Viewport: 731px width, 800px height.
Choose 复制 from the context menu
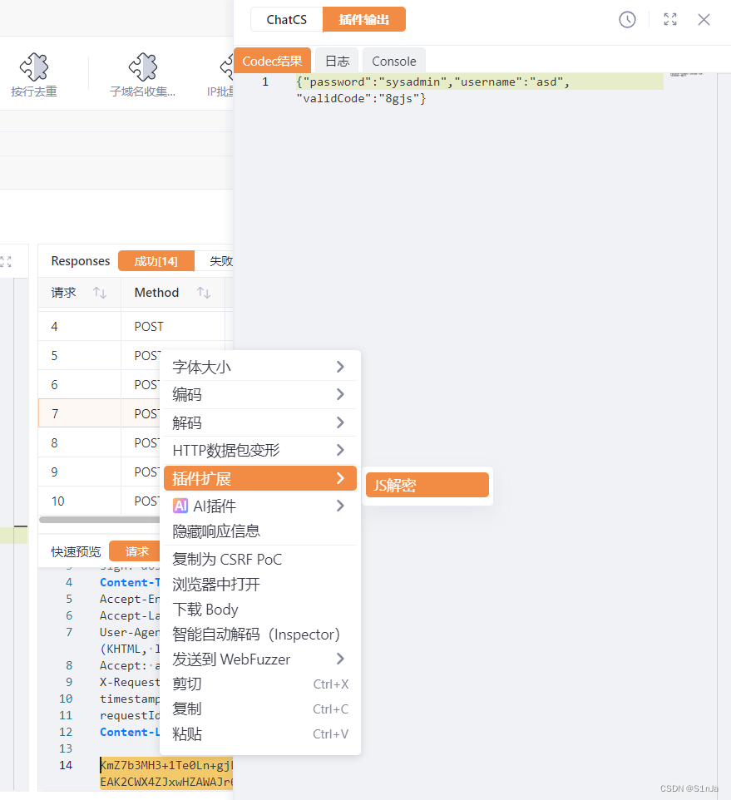click(259, 709)
